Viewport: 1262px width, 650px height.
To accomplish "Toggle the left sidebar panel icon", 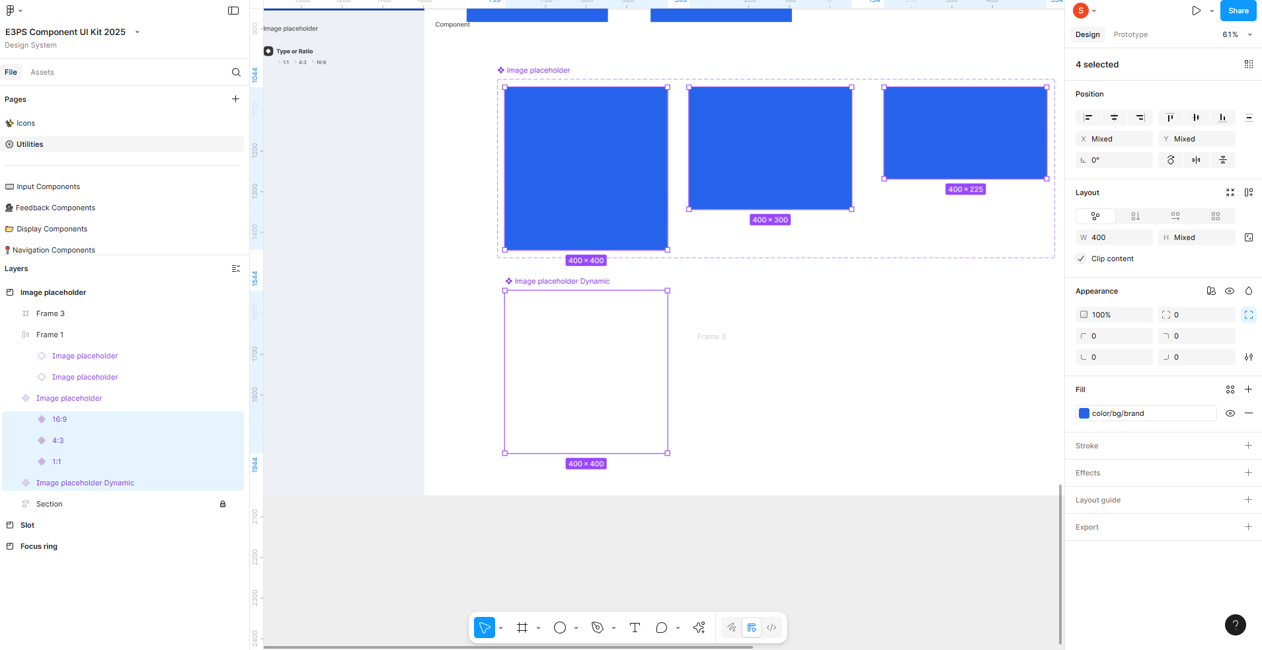I will [x=233, y=11].
